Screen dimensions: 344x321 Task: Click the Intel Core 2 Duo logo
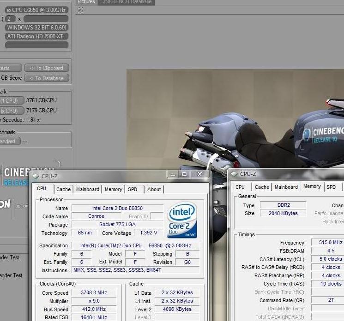[x=182, y=220]
